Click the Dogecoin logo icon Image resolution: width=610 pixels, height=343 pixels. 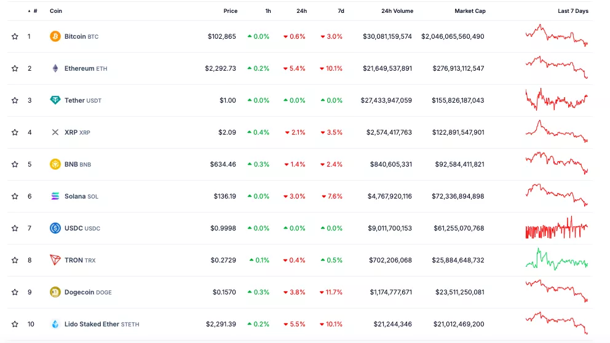(55, 292)
